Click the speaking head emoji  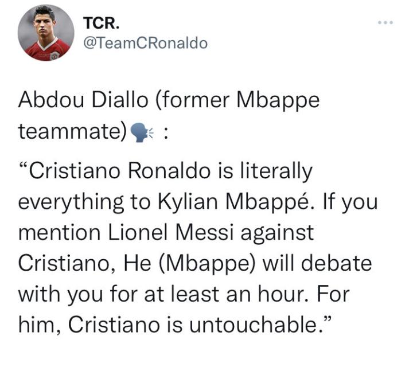click(139, 132)
